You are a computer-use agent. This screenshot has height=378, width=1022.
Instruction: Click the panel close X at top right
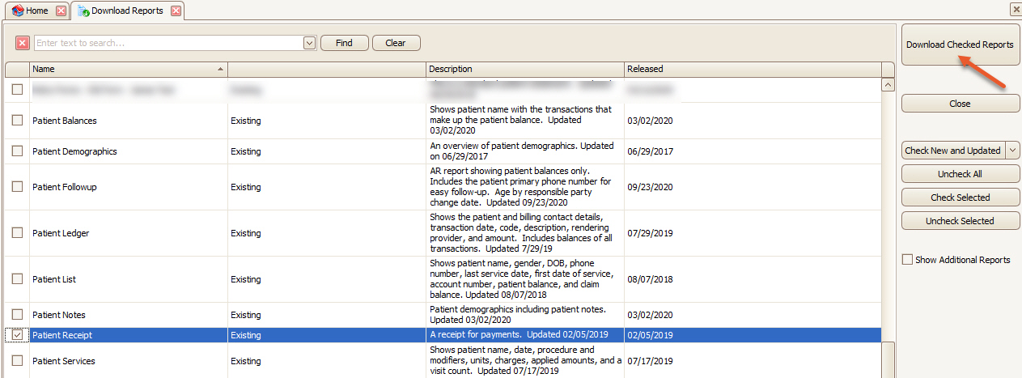[1016, 9]
